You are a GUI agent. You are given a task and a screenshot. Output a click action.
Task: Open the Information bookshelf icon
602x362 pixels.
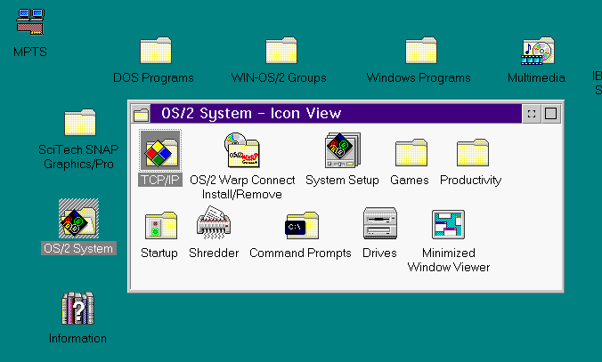[78, 309]
